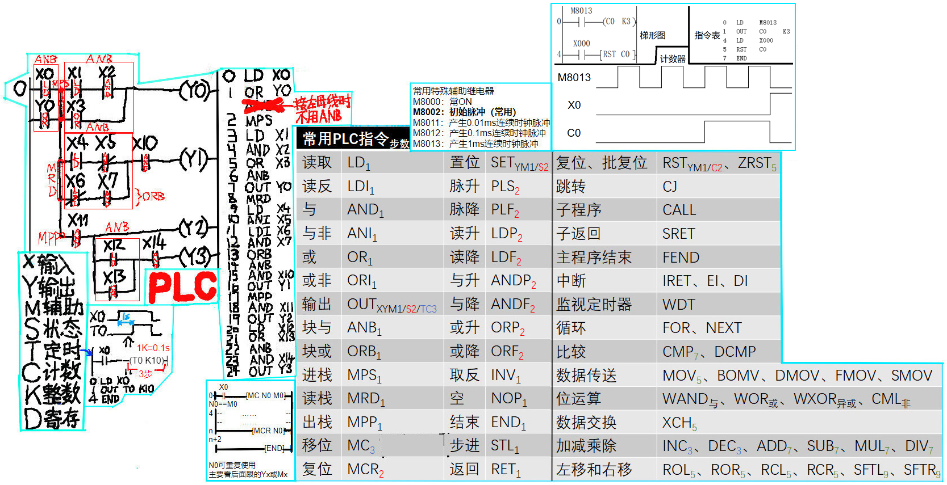
Task: Select the 数据传送 row label
Action: click(x=604, y=375)
